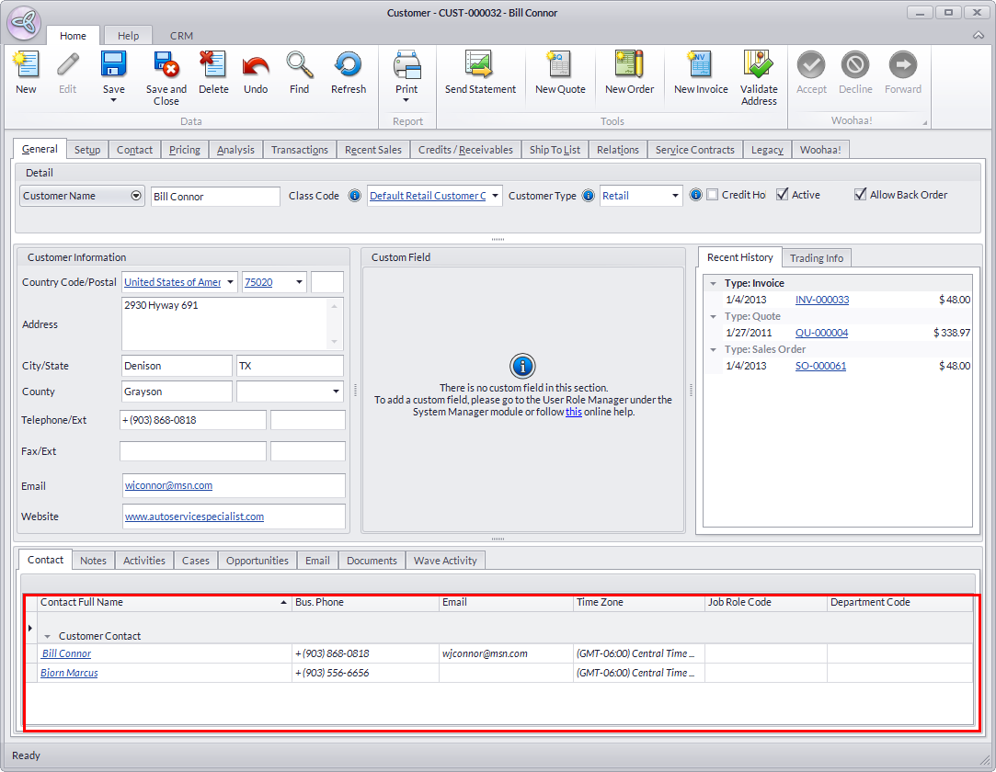Image resolution: width=996 pixels, height=772 pixels.
Task: Switch to the Pricing tab
Action: [185, 150]
